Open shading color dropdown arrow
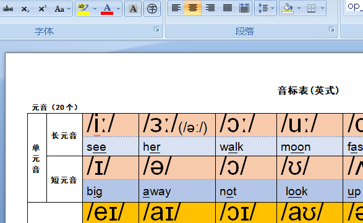363x223 pixels. click(299, 8)
